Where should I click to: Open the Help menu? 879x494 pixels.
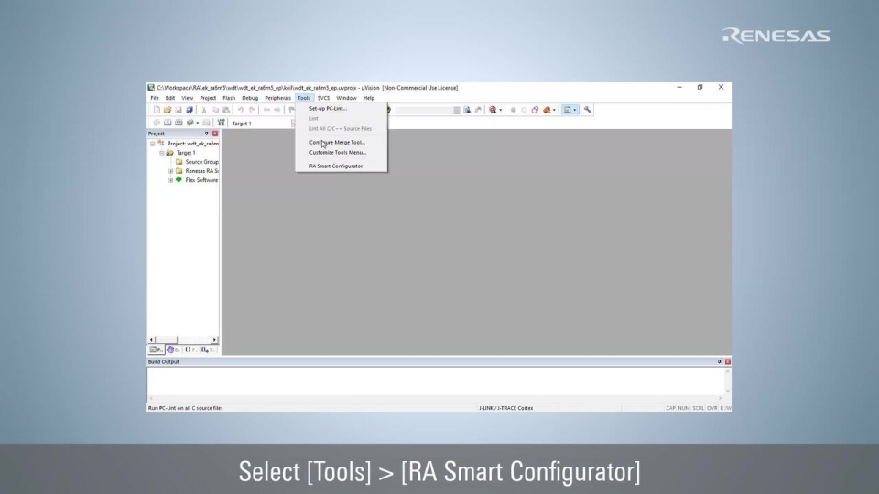369,98
